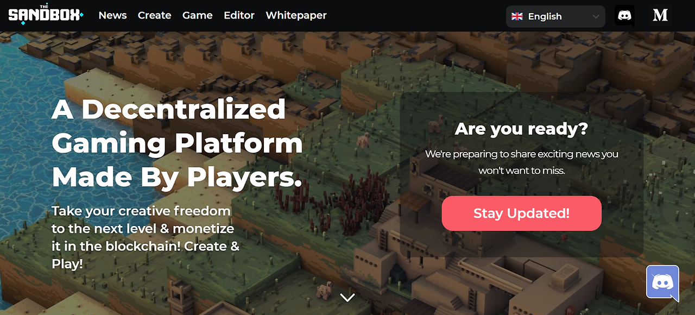Expand the English language dropdown
Image resolution: width=695 pixels, height=315 pixels.
(x=555, y=16)
